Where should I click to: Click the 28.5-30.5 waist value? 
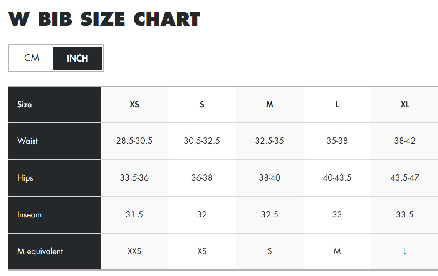(x=134, y=141)
